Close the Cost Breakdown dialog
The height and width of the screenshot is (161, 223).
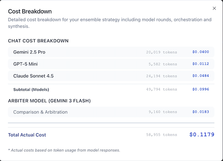click(214, 9)
